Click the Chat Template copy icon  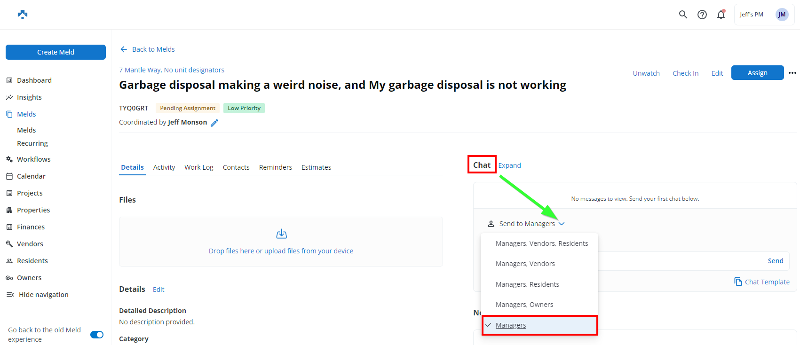[738, 282]
